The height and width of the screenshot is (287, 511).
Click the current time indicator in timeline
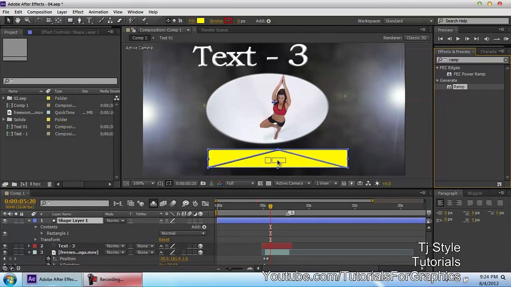[x=270, y=206]
